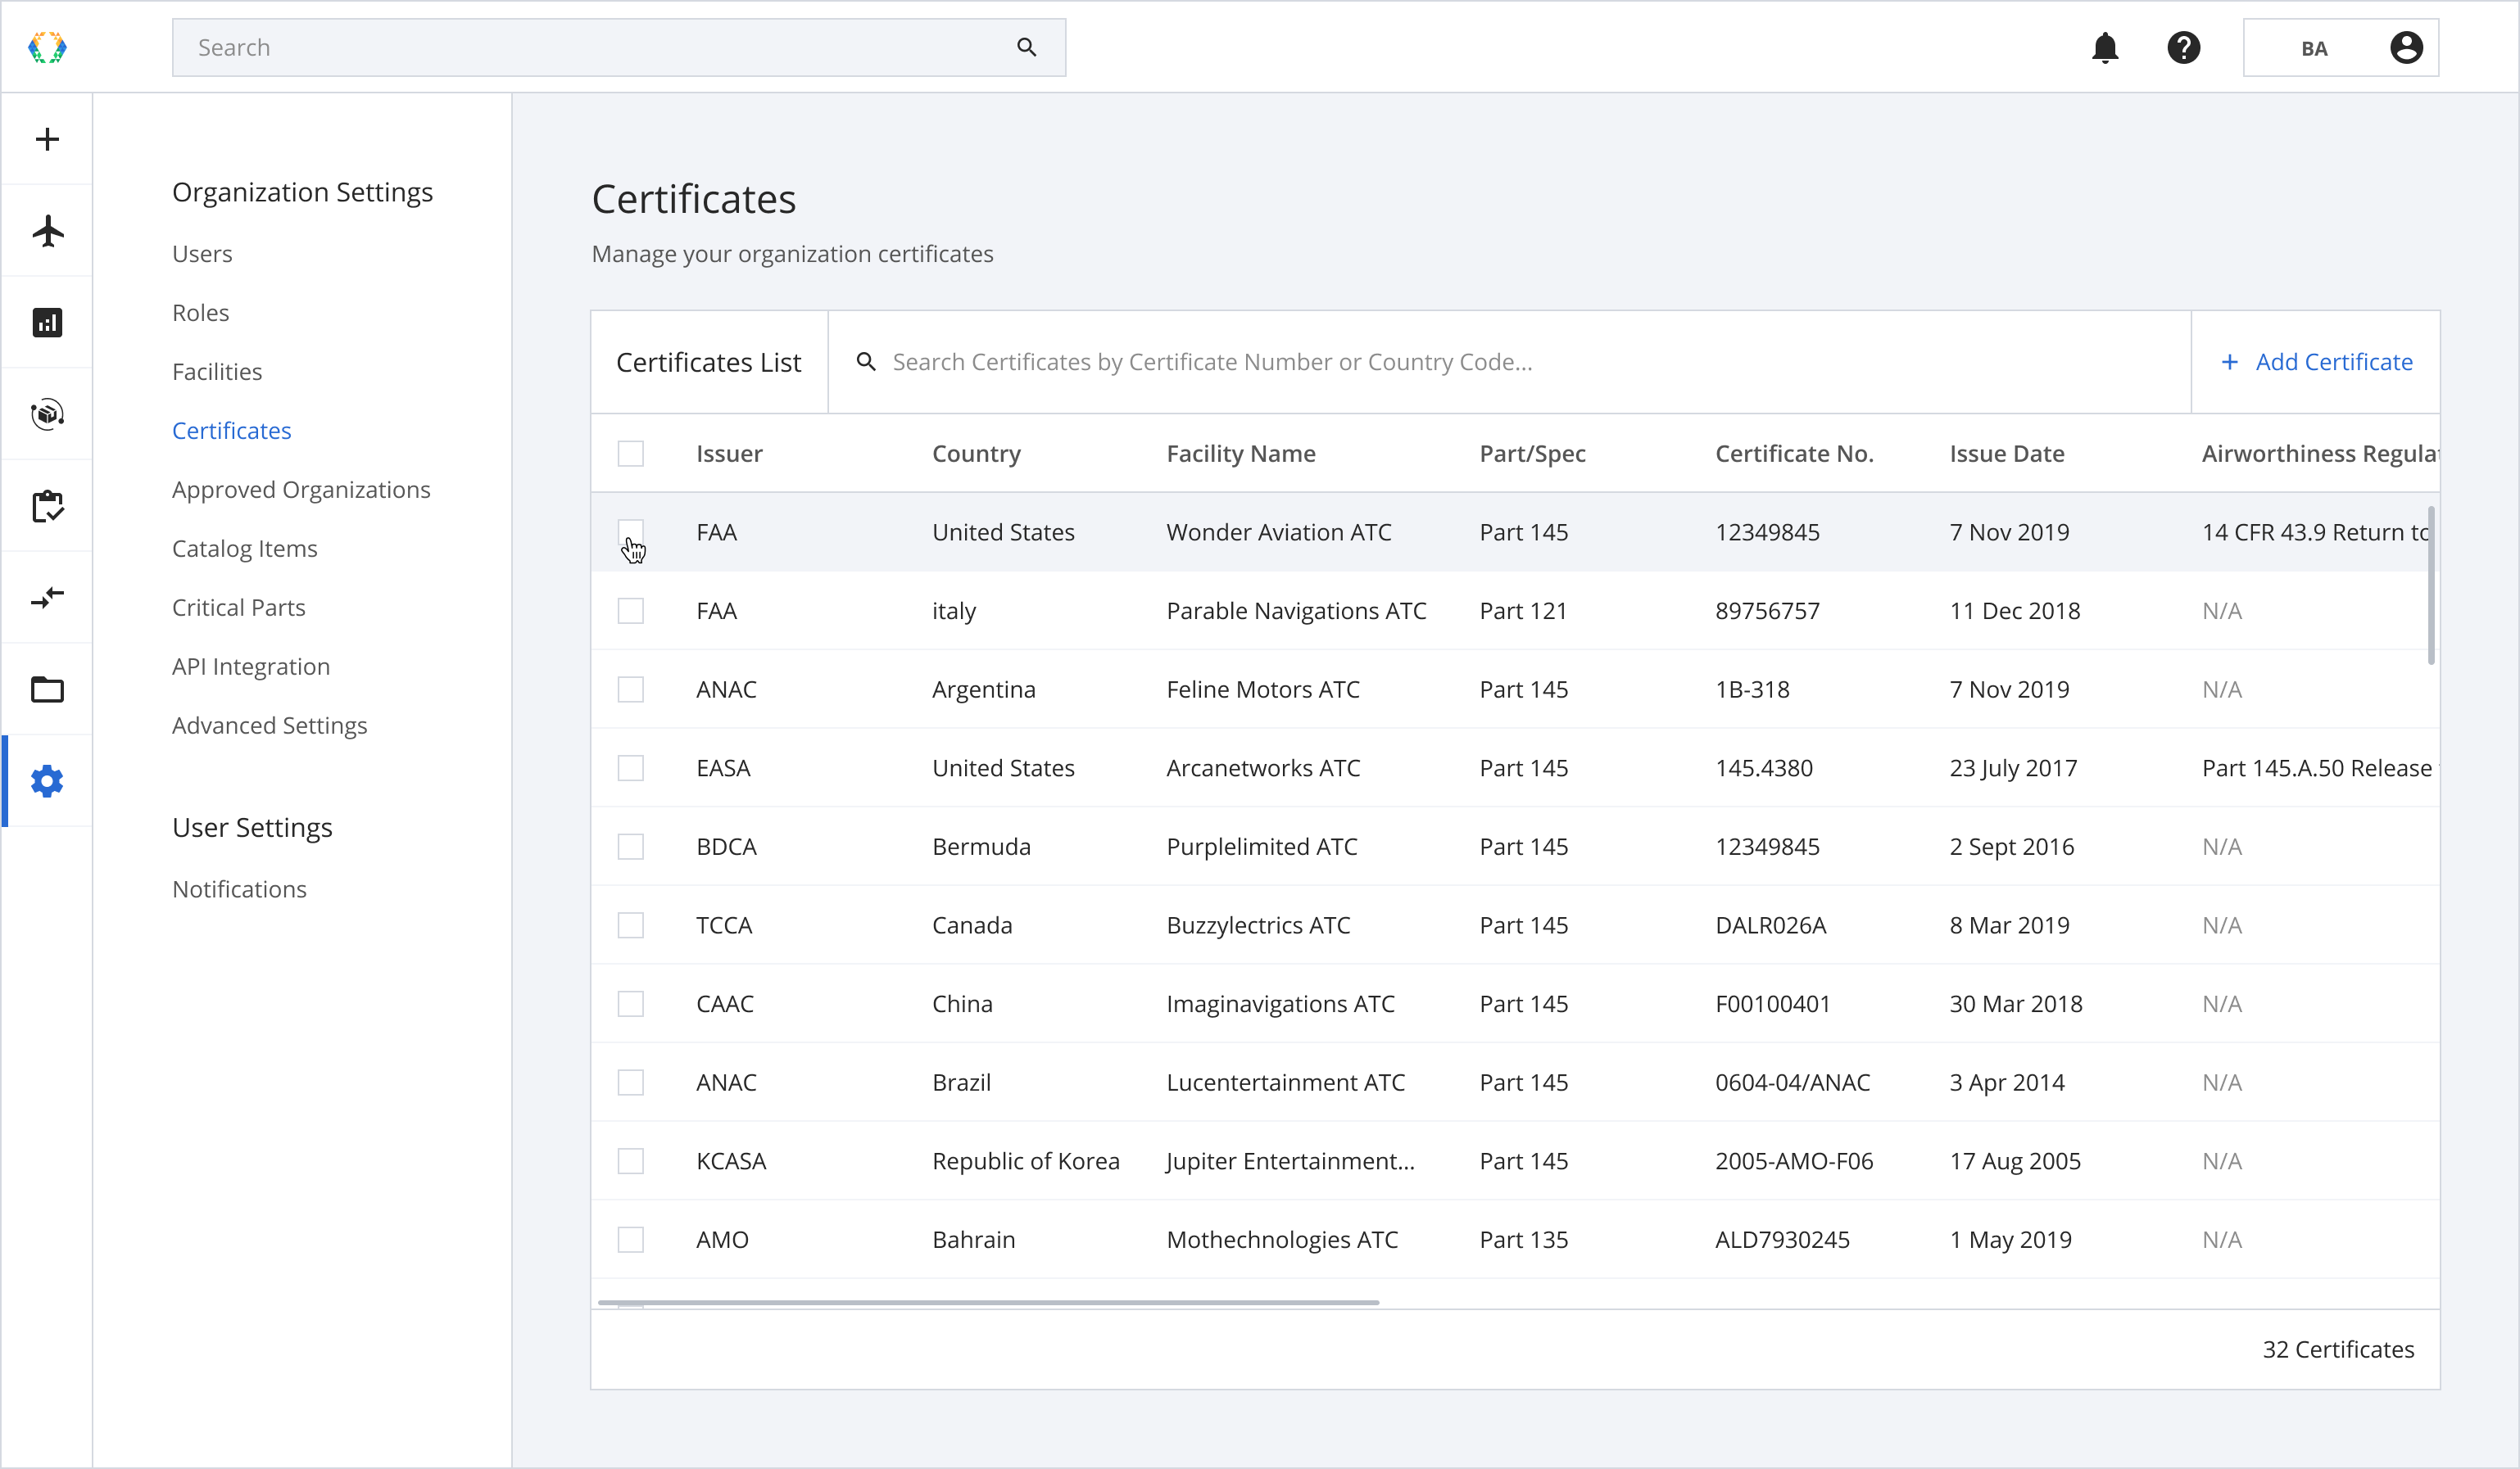The image size is (2520, 1469).
Task: Open Users settings page
Action: [x=202, y=254]
